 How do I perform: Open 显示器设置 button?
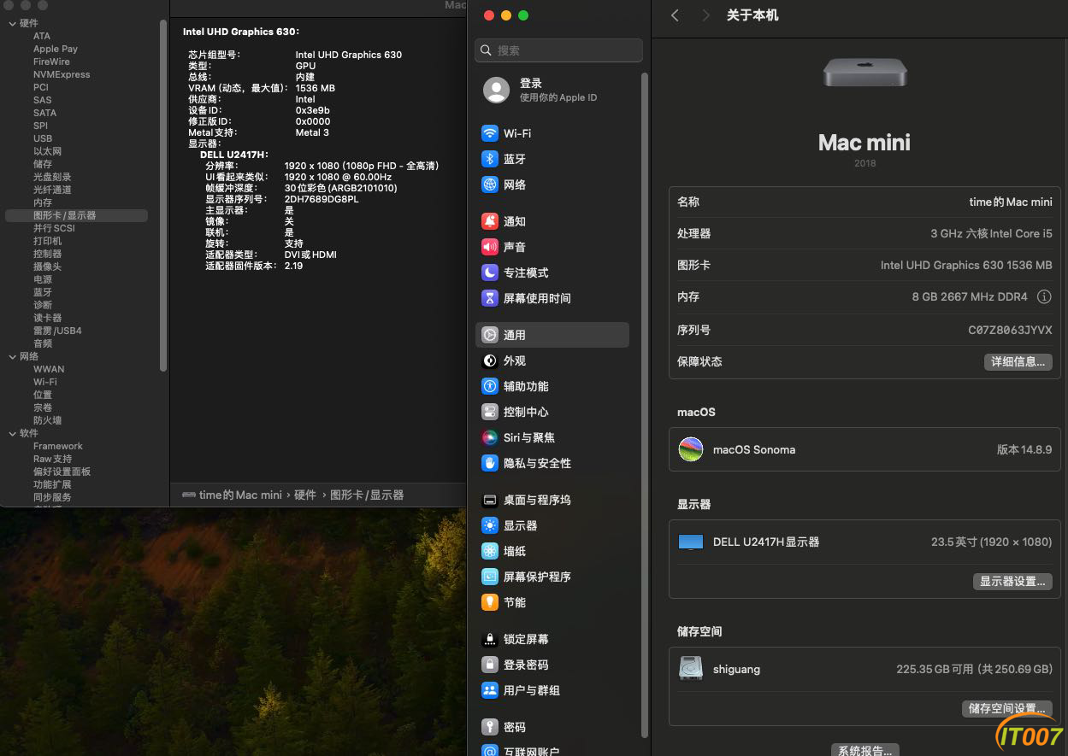(x=1012, y=582)
